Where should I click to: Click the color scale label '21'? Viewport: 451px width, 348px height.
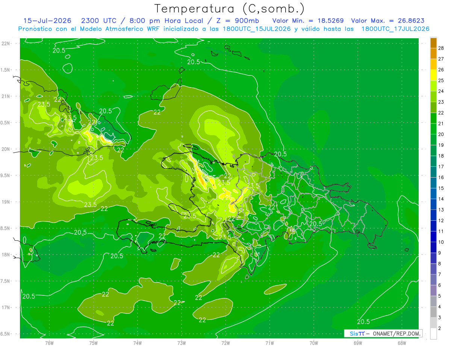pyautogui.click(x=441, y=124)
